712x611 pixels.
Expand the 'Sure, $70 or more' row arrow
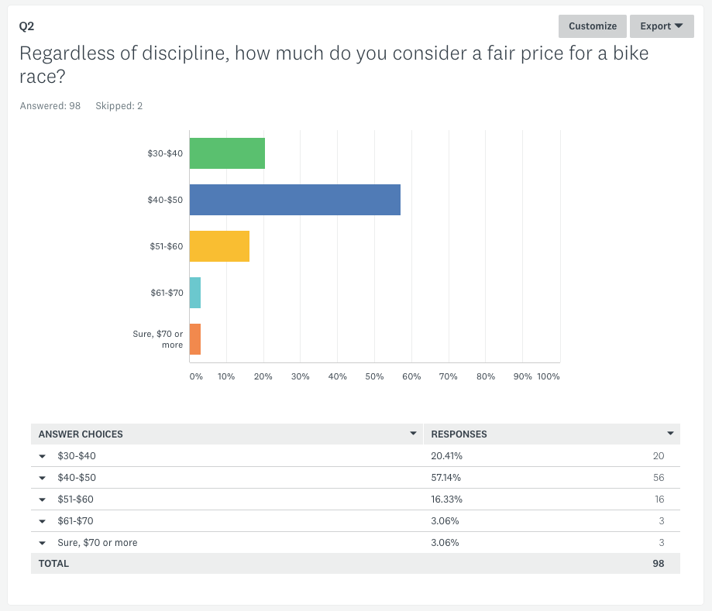point(43,543)
